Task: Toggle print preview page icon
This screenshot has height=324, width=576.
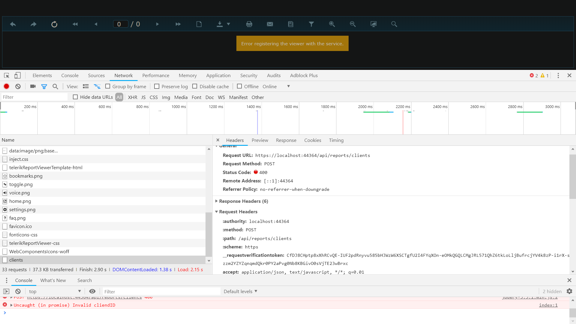Action: pyautogui.click(x=199, y=24)
